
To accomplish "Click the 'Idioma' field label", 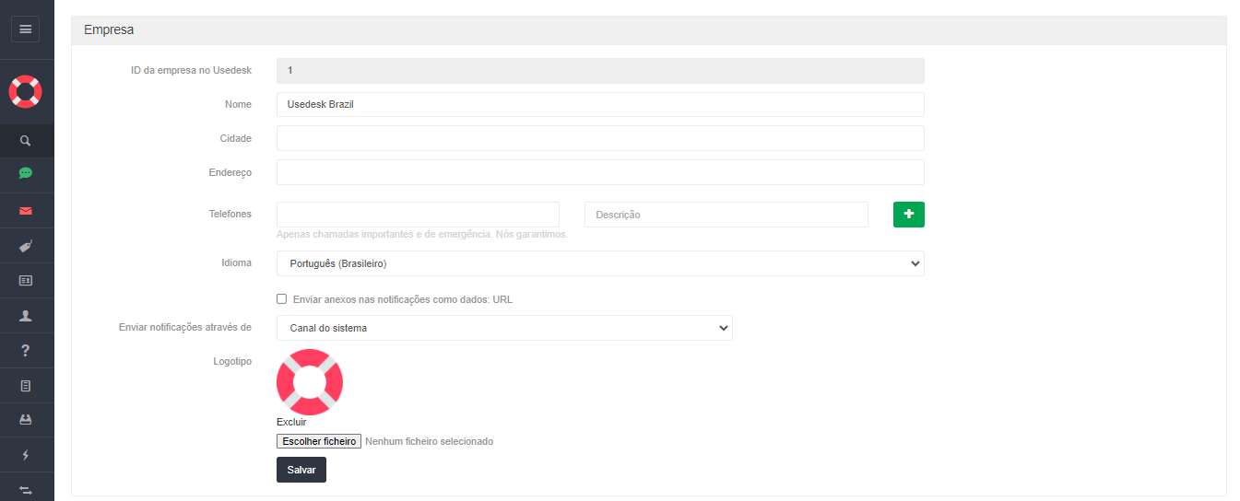I will click(x=237, y=262).
